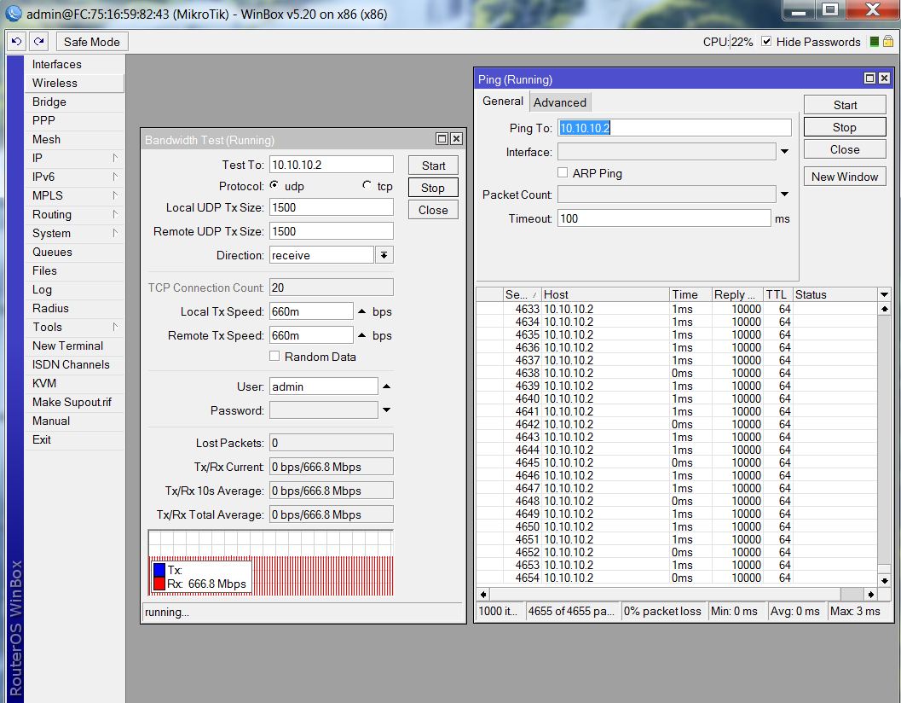Viewport: 901px width, 703px height.
Task: Open the Wireless menu
Action: (74, 83)
